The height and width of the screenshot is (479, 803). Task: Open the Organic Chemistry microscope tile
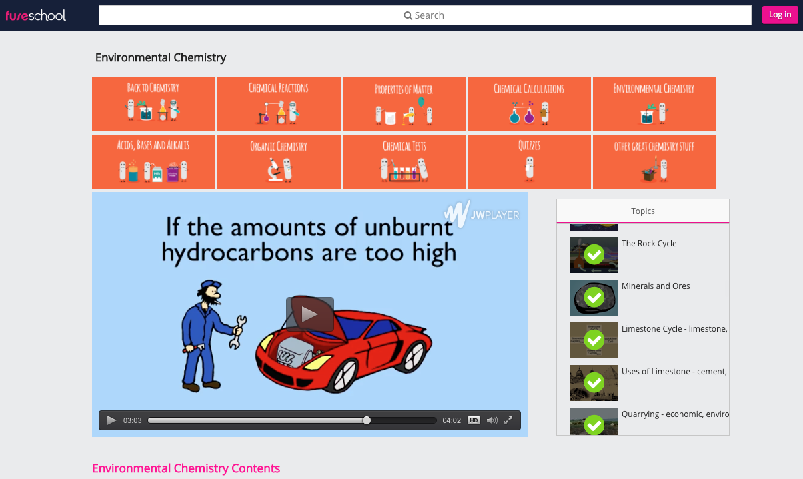pyautogui.click(x=279, y=161)
